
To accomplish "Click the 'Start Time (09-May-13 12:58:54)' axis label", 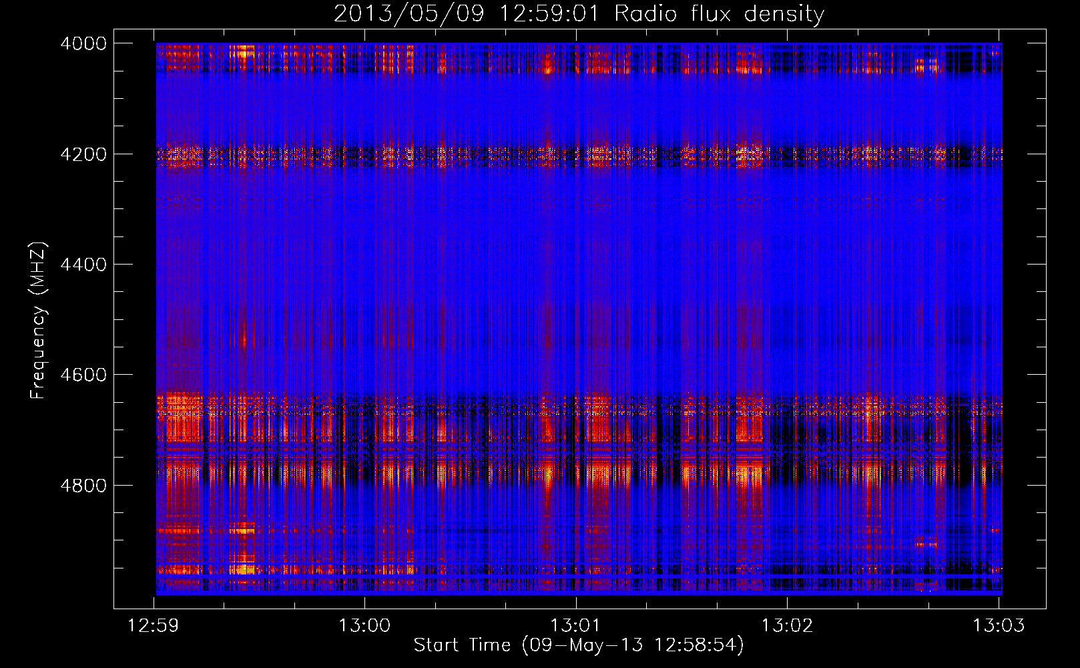I will (579, 645).
